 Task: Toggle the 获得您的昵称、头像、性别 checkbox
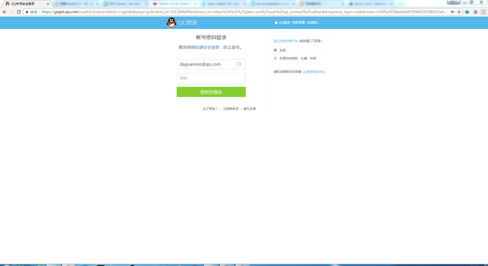275,58
